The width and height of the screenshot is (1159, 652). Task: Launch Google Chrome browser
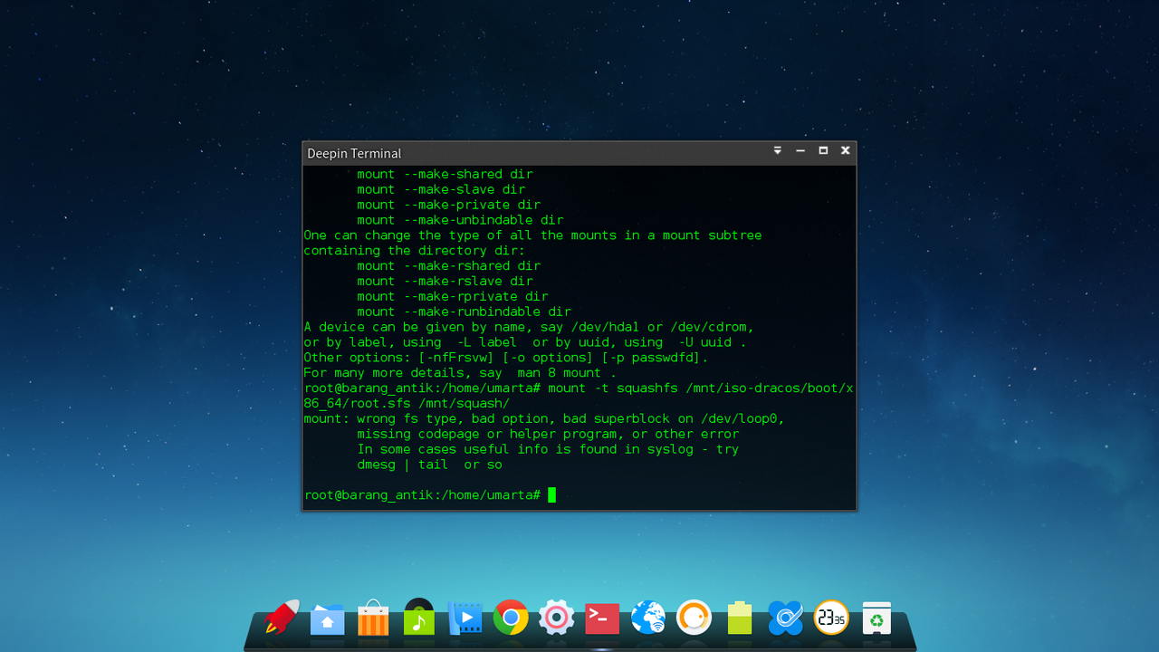pyautogui.click(x=510, y=618)
